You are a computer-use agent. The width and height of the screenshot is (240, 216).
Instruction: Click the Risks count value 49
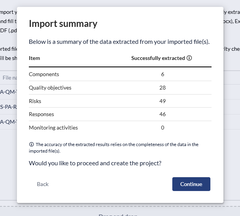click(162, 101)
